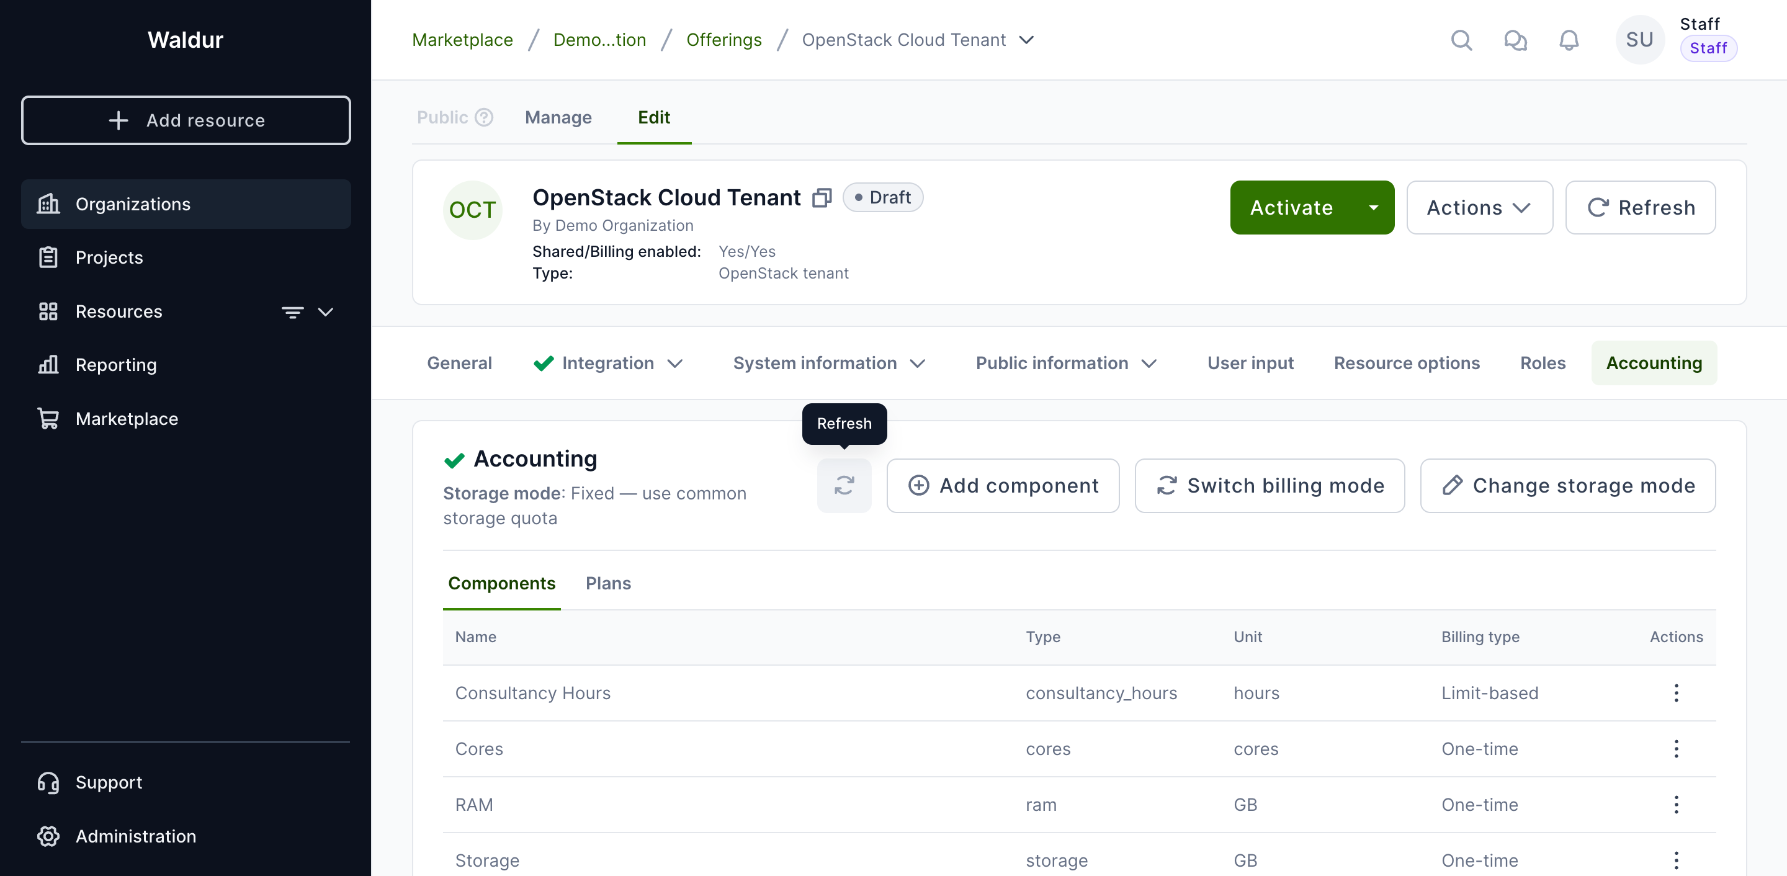Open RAM row three-dot menu

pyautogui.click(x=1675, y=805)
